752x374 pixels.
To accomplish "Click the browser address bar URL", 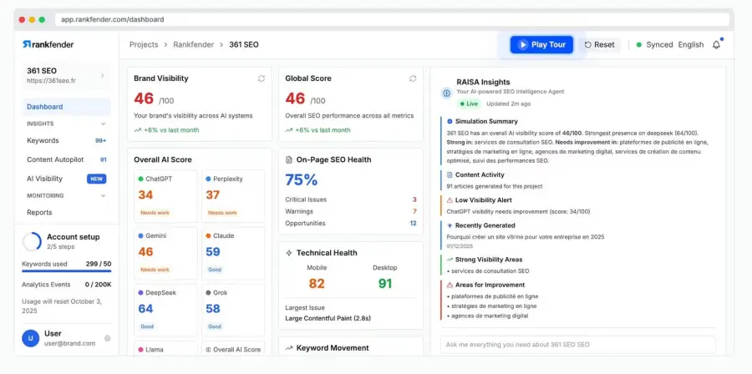I will (112, 20).
